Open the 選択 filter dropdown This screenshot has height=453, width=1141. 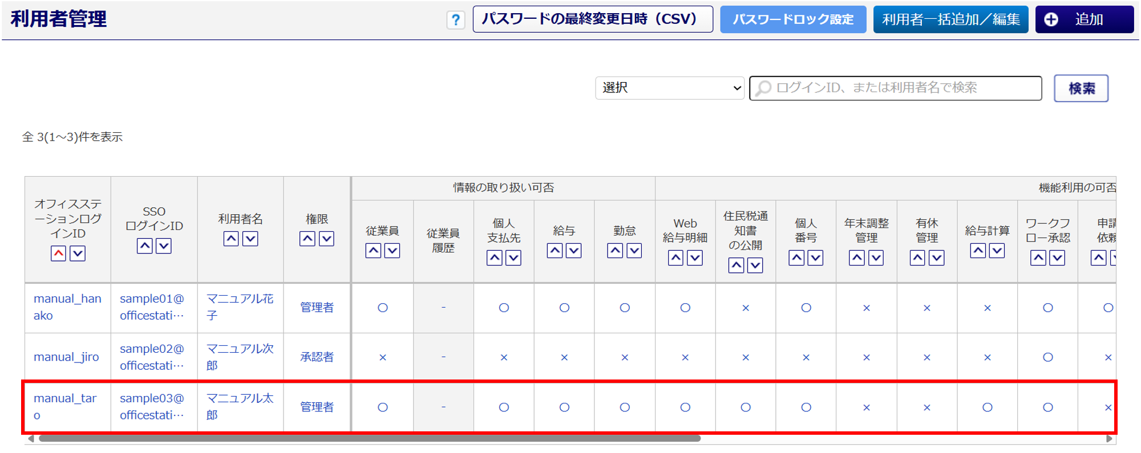pos(670,88)
